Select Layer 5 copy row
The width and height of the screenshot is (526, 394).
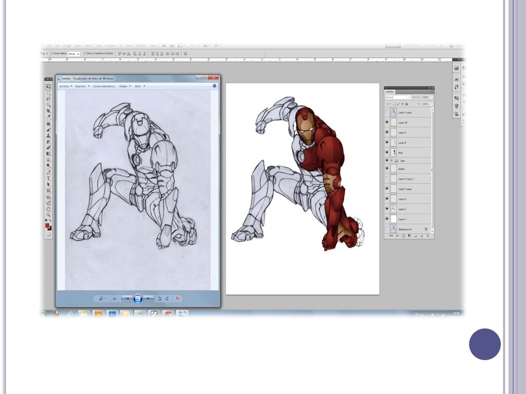click(x=408, y=112)
